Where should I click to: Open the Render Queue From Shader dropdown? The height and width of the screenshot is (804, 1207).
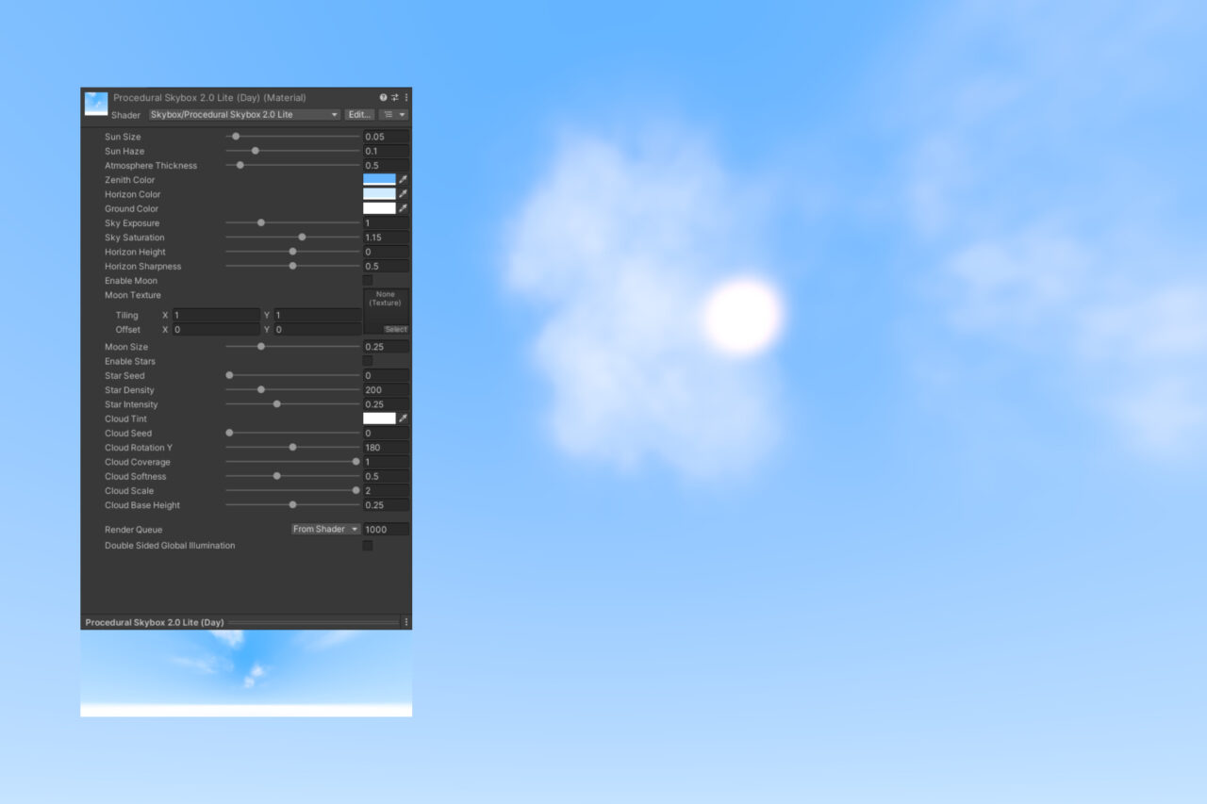324,529
